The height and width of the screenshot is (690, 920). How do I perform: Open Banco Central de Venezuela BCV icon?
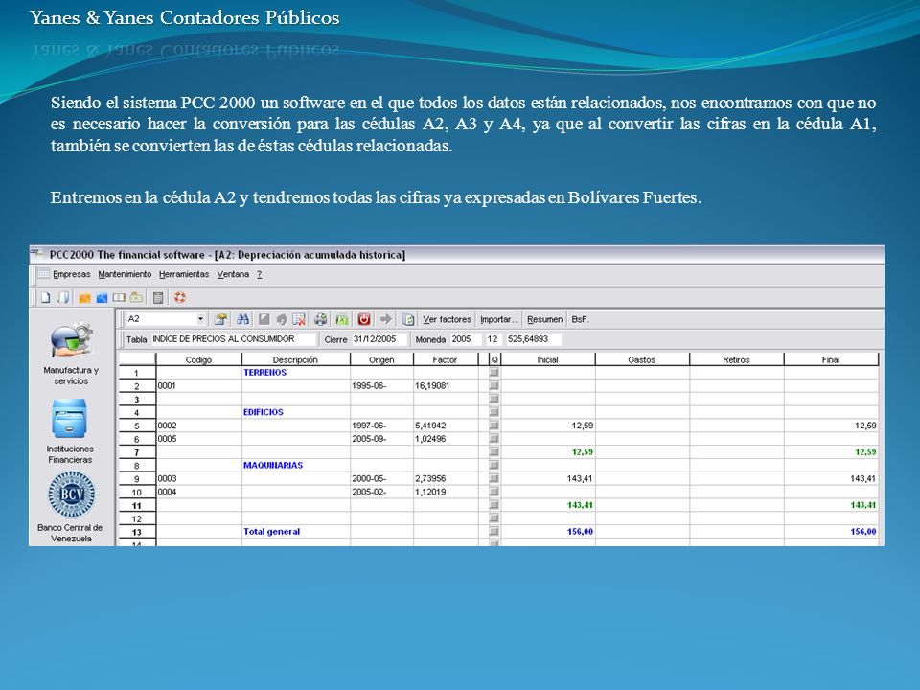coord(71,494)
